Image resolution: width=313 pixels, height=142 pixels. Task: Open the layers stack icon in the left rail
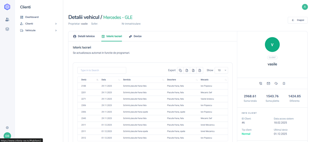(7, 29)
